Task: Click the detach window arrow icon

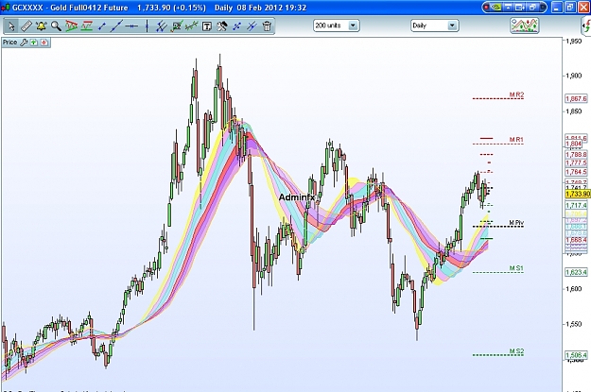Action: pos(520,8)
